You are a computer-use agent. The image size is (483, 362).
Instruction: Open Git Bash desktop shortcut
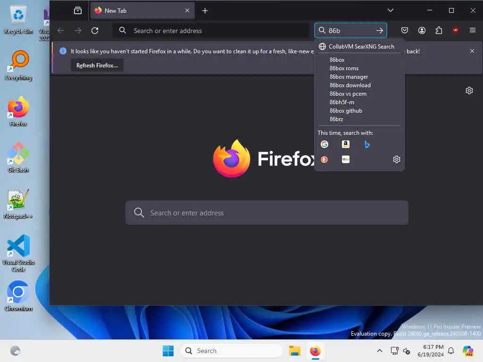coord(18,157)
